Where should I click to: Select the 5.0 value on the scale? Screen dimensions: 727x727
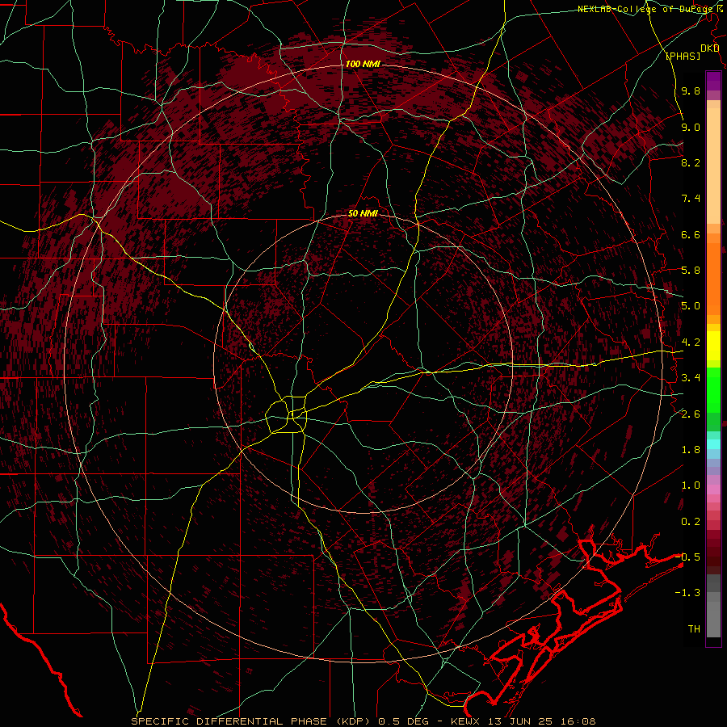(691, 306)
